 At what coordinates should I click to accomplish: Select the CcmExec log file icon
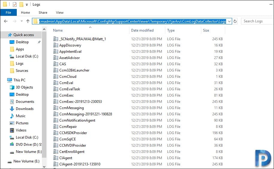[x=56, y=95]
